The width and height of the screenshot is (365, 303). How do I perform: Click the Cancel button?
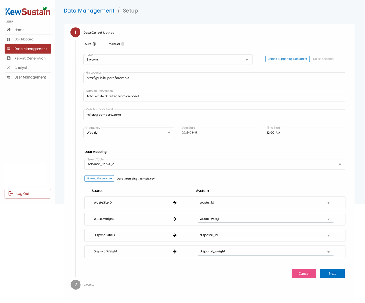304,274
